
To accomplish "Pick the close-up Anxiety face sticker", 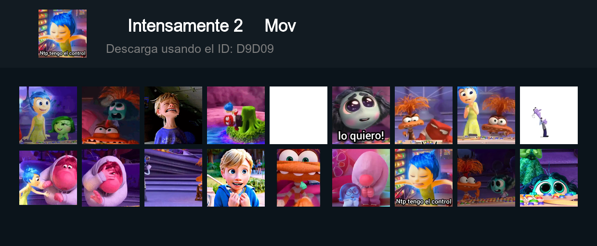I will click(298, 178).
